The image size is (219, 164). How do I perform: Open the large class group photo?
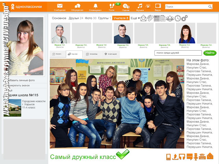coord(117,104)
